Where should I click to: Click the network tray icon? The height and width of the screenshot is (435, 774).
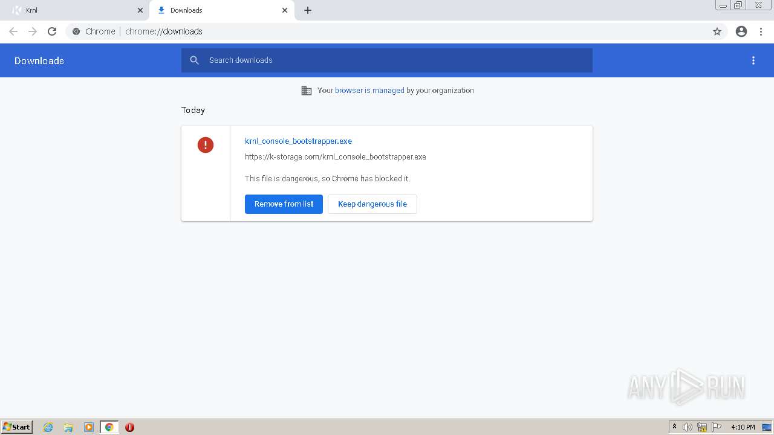point(702,427)
